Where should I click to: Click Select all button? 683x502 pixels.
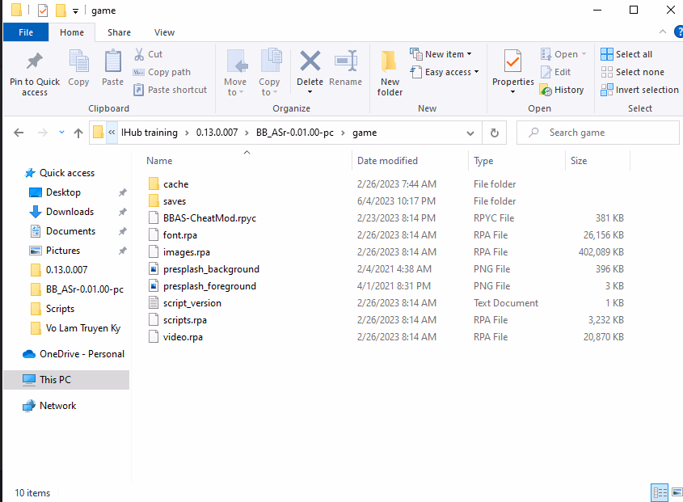tap(626, 54)
